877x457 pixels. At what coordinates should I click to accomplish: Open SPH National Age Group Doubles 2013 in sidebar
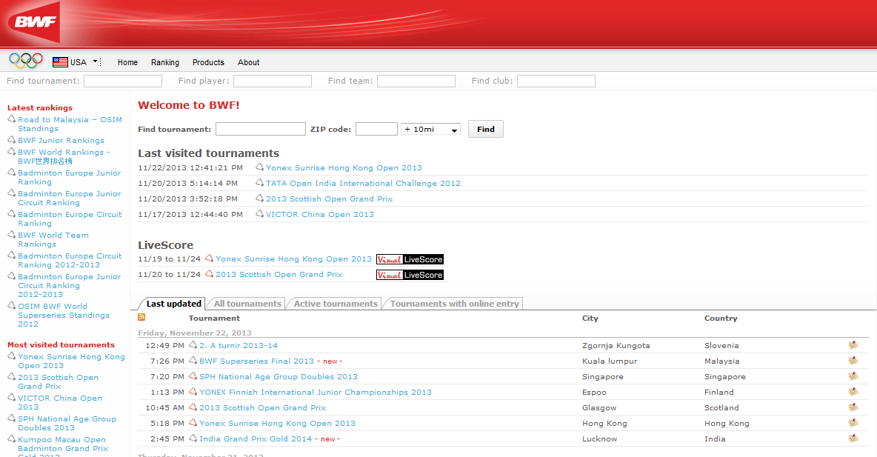[67, 423]
